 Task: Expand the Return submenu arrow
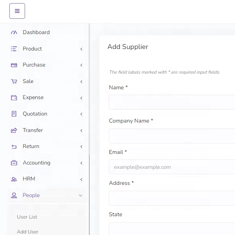coord(81,146)
